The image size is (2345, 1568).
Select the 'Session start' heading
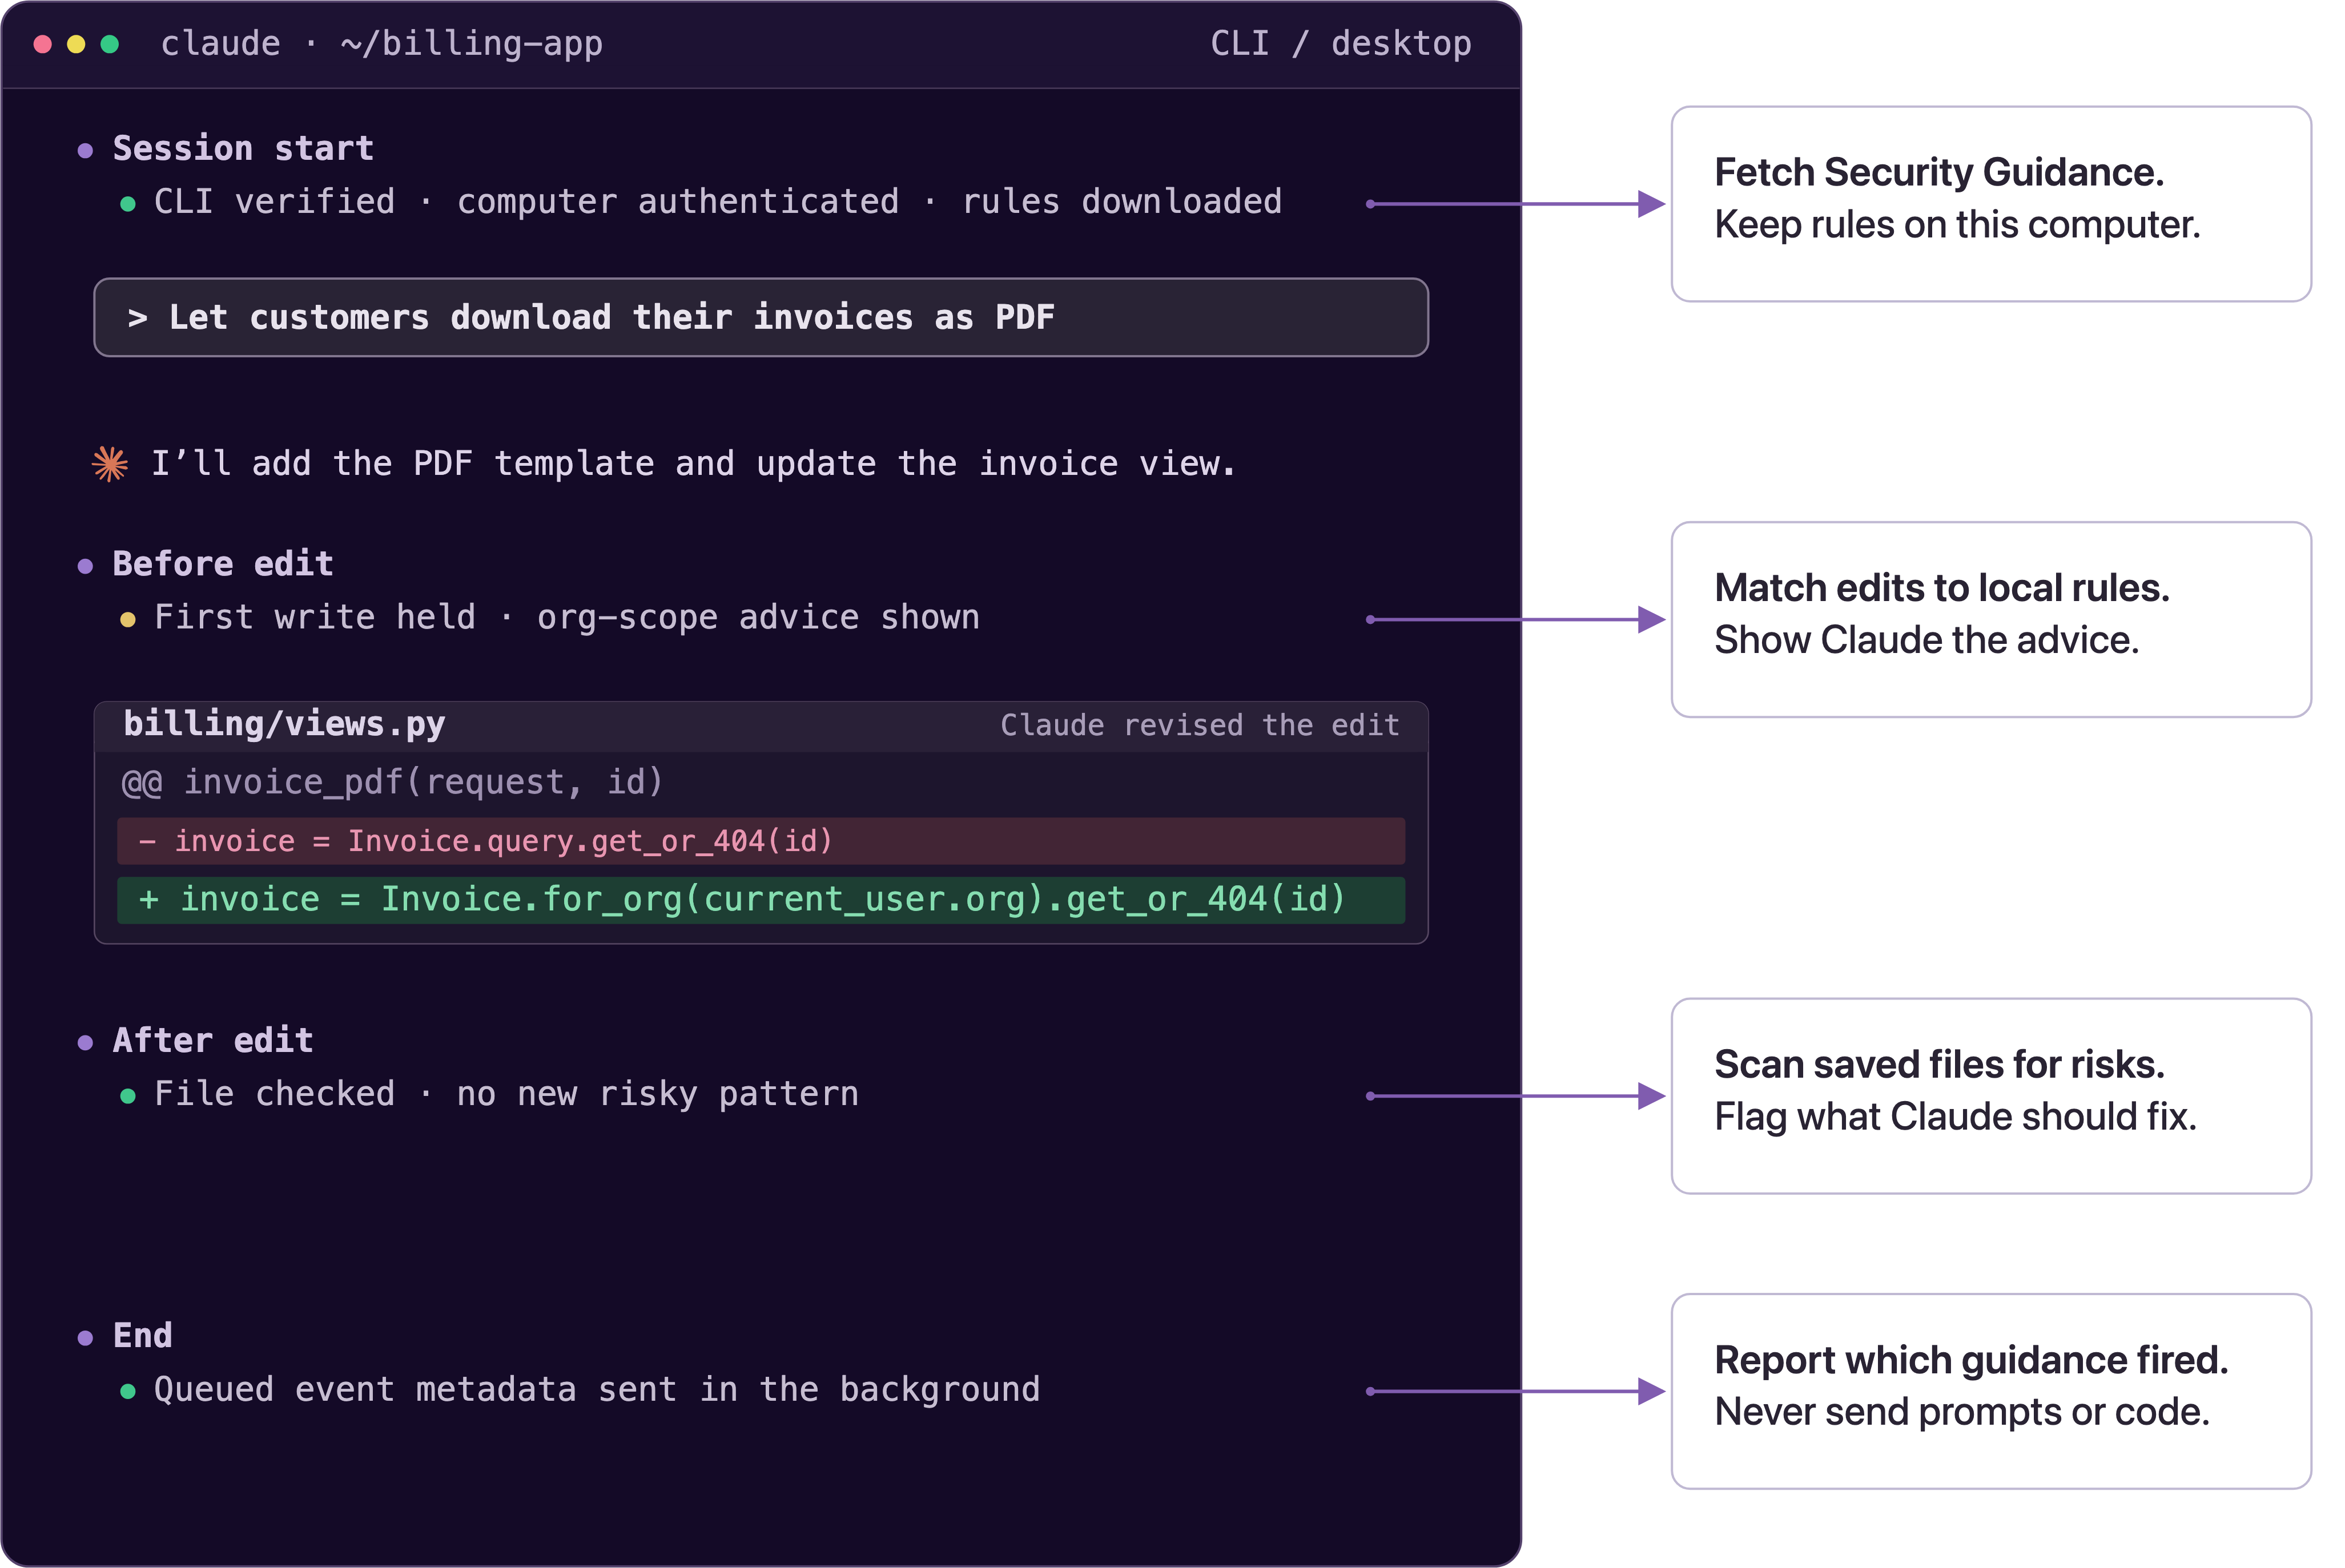pos(243,148)
